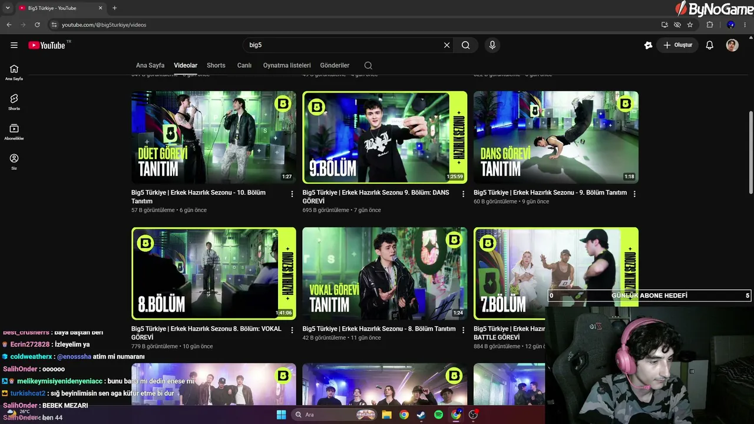The height and width of the screenshot is (424, 754).
Task: Run search with the magnifier button
Action: (465, 45)
